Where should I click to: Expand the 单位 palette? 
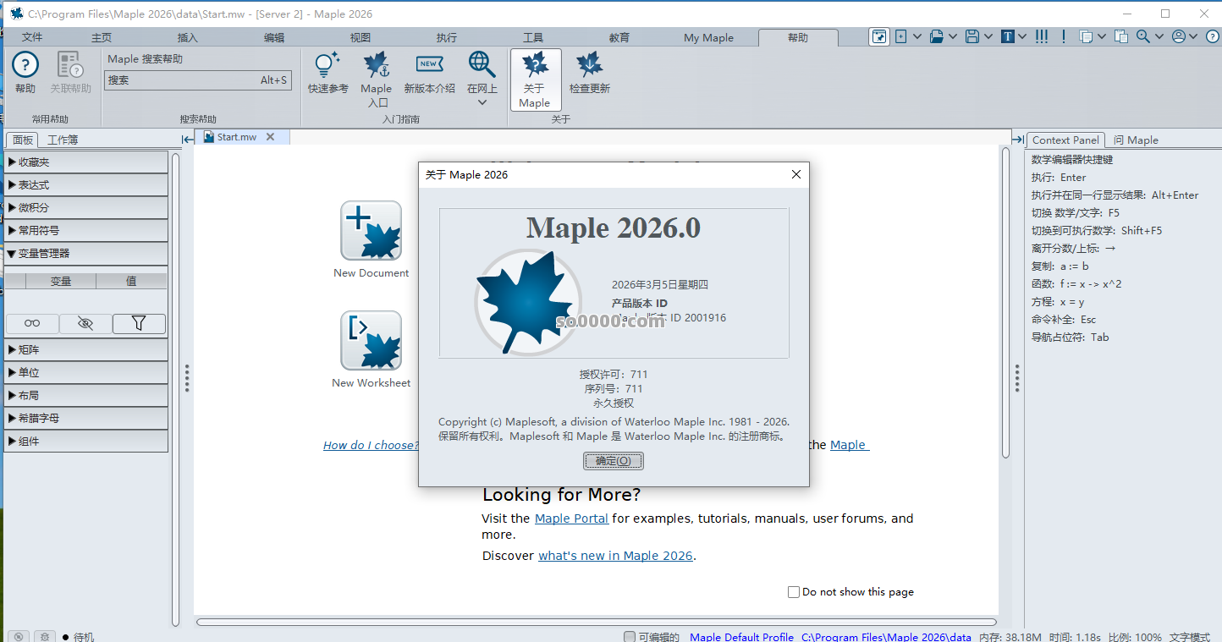click(x=86, y=372)
